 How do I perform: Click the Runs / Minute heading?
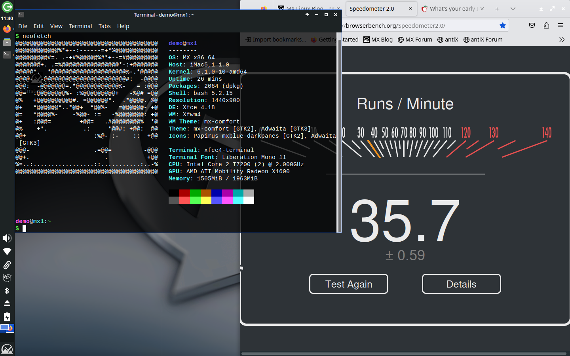coord(405,104)
